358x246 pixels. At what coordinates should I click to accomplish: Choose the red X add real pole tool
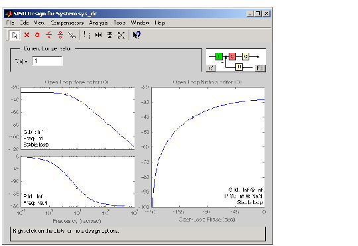click(27, 35)
